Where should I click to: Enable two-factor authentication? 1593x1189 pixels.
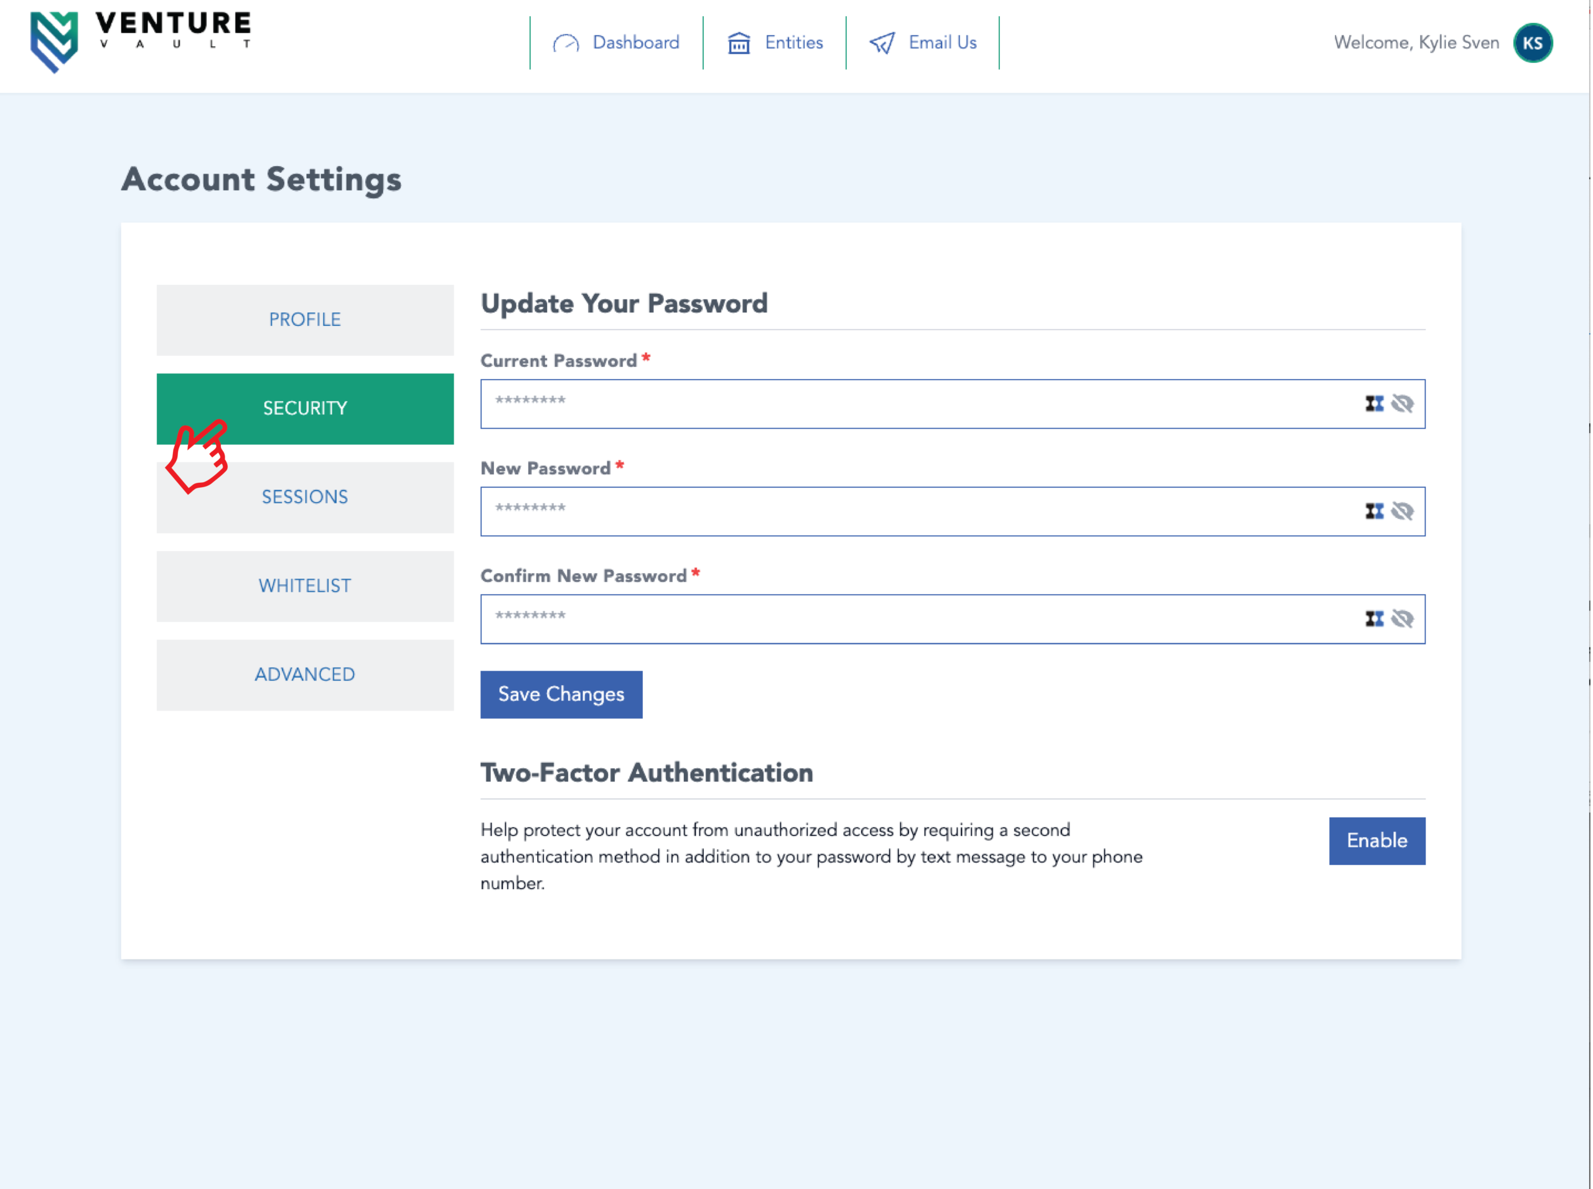[x=1376, y=841]
